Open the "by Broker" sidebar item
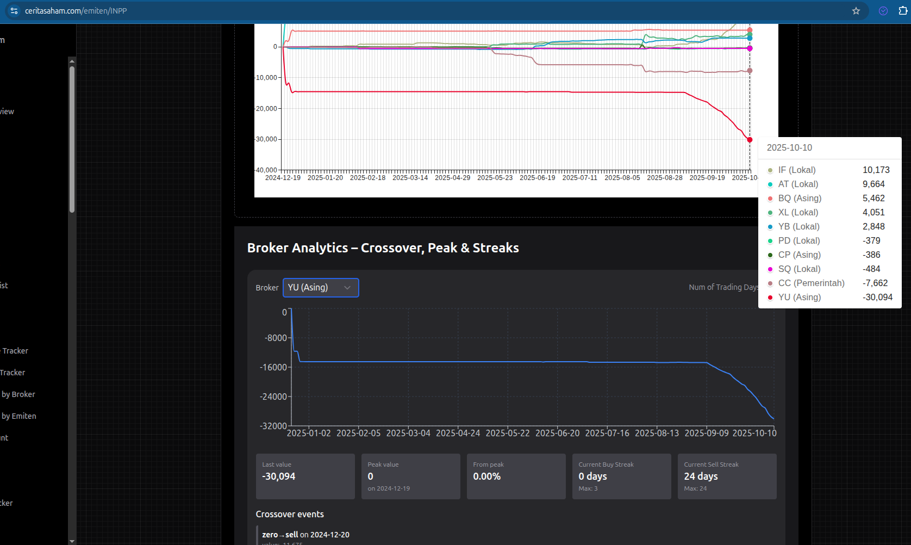Screen dimensions: 911x545 click(x=18, y=394)
